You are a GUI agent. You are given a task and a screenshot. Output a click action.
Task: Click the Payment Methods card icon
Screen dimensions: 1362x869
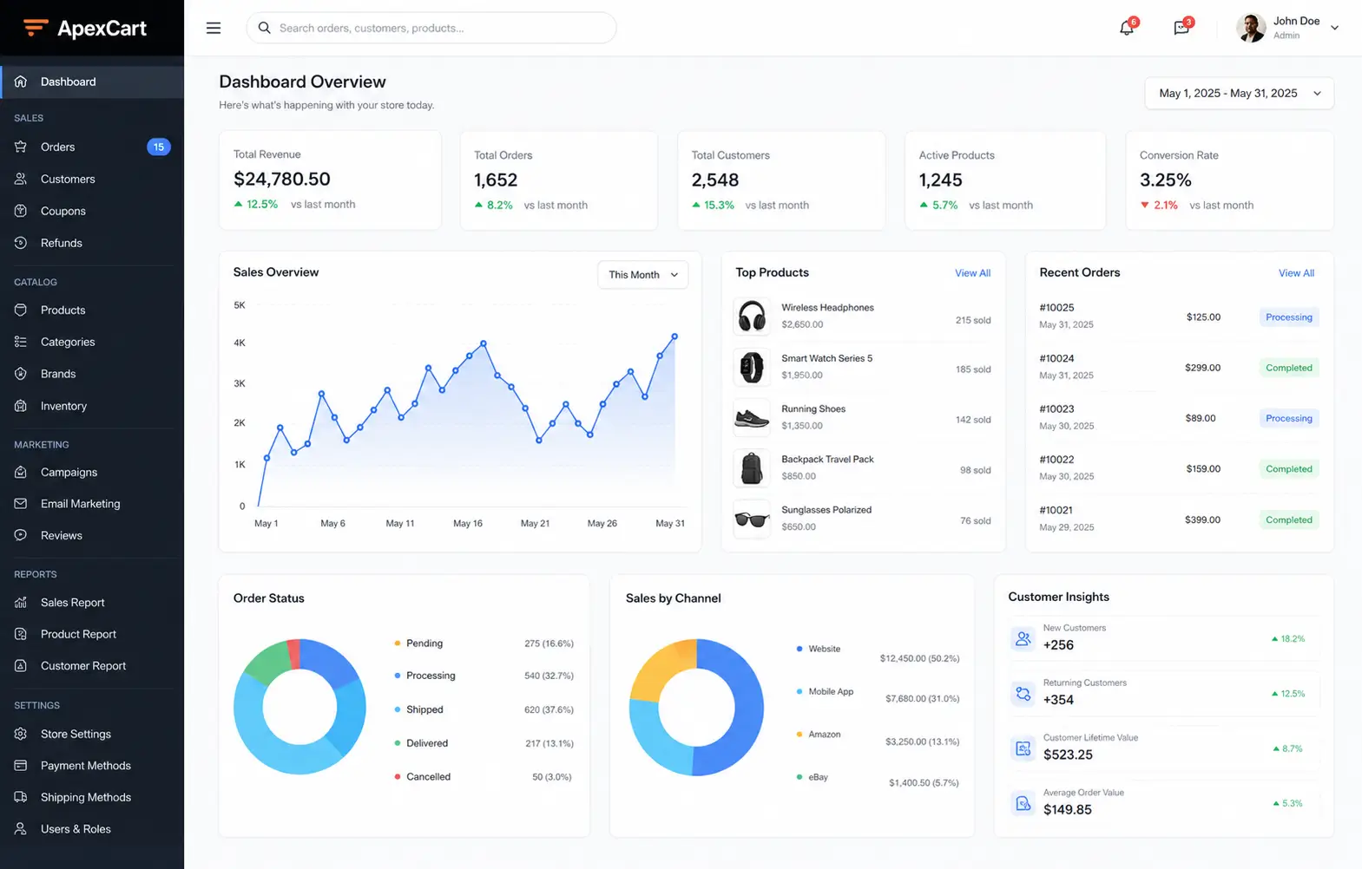tap(21, 765)
